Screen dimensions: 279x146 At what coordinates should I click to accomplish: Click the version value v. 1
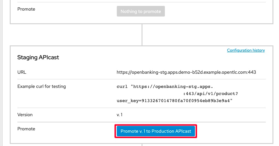point(120,115)
